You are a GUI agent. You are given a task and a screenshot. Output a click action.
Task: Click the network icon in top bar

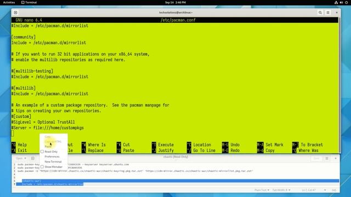coord(336,2)
